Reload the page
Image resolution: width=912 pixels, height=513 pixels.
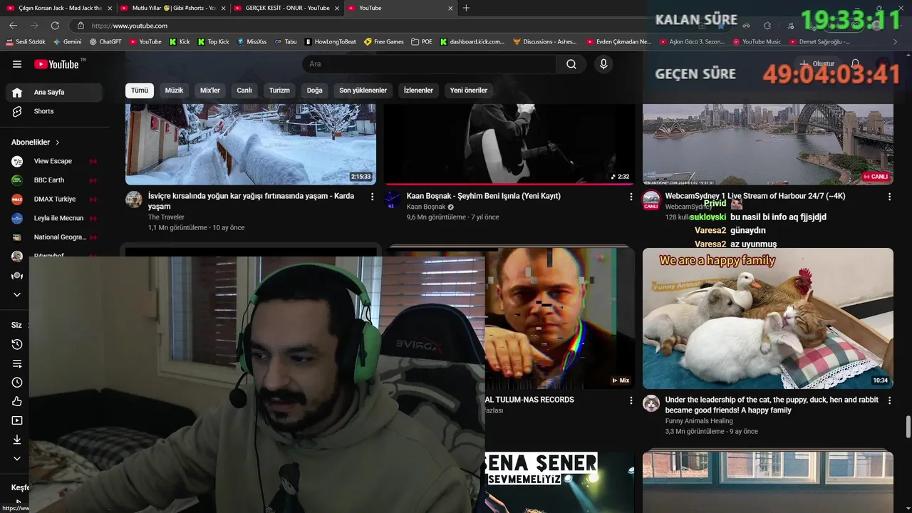(x=55, y=26)
